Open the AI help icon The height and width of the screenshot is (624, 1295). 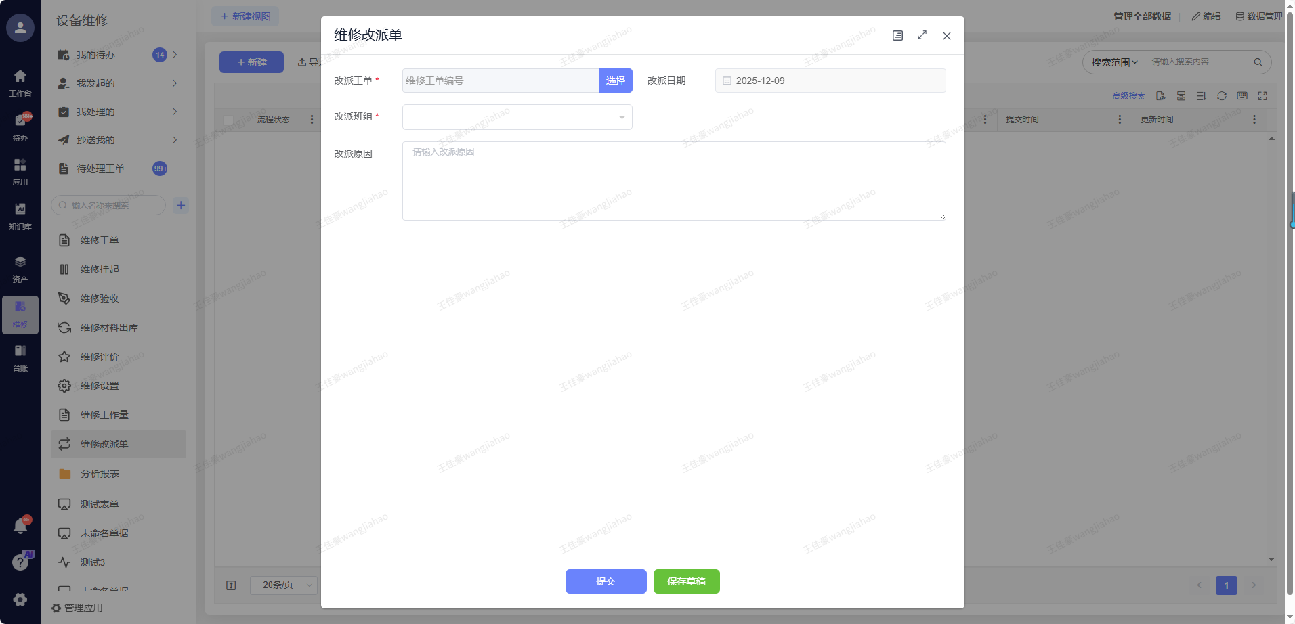(20, 562)
